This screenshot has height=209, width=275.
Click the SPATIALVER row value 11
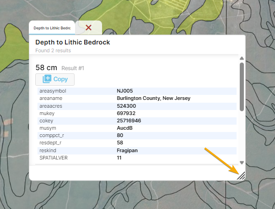click(x=119, y=158)
